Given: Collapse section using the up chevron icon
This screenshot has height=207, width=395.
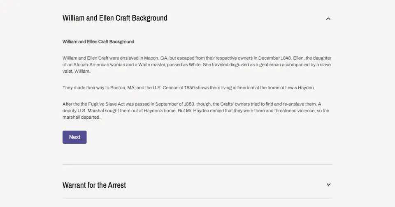Looking at the screenshot, I should [328, 18].
